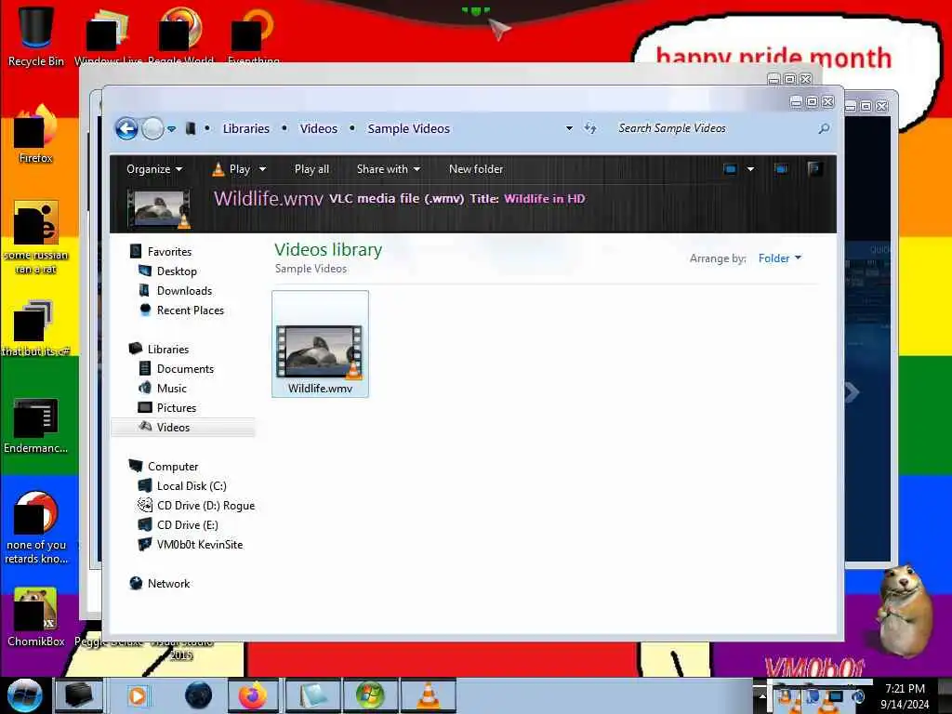Click the VLC cone taskbar icon
952x714 pixels.
428,695
